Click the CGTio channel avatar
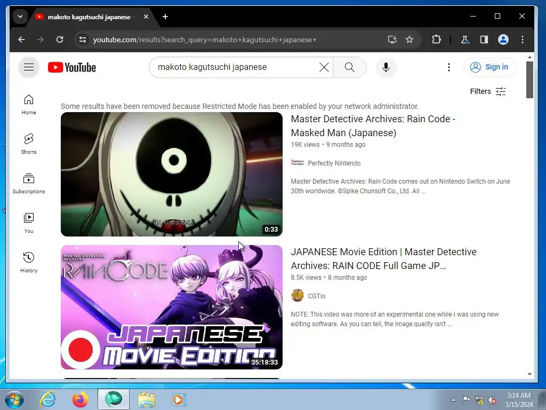This screenshot has width=546, height=410. [298, 296]
